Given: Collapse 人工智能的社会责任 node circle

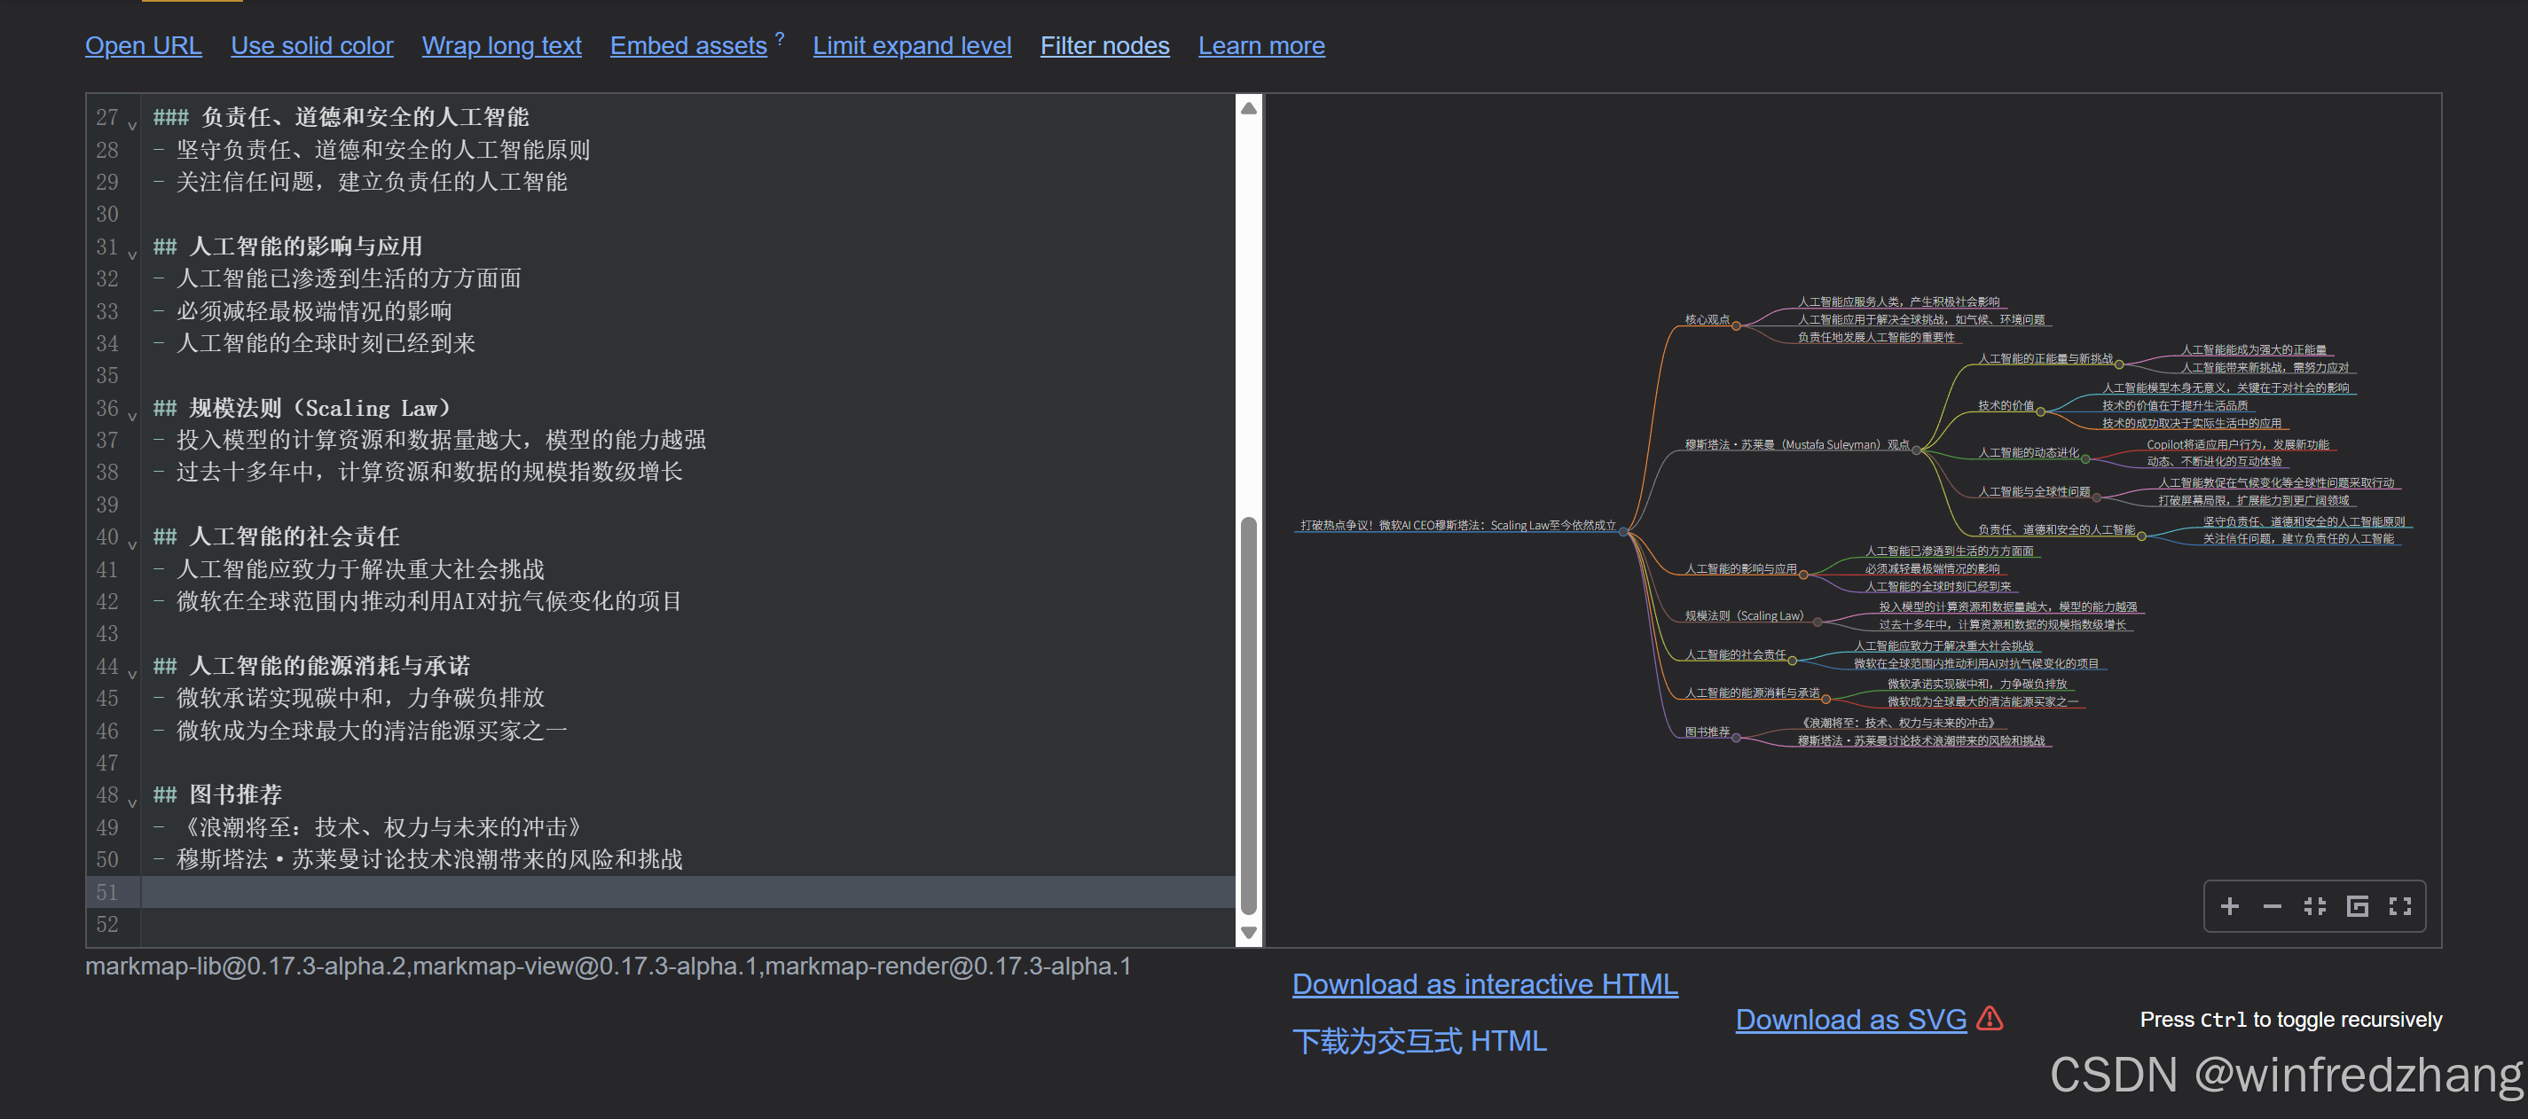Looking at the screenshot, I should 1793,660.
